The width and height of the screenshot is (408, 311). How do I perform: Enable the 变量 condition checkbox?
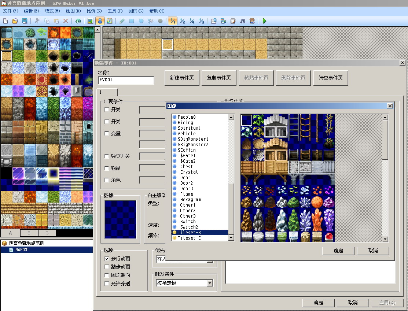pos(107,133)
